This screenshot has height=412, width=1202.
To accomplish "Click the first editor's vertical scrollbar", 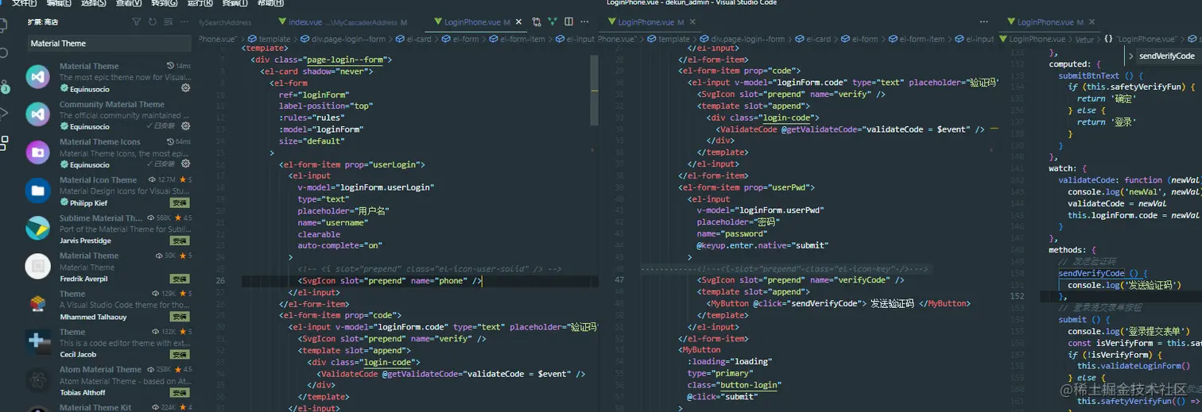I will click(x=594, y=91).
